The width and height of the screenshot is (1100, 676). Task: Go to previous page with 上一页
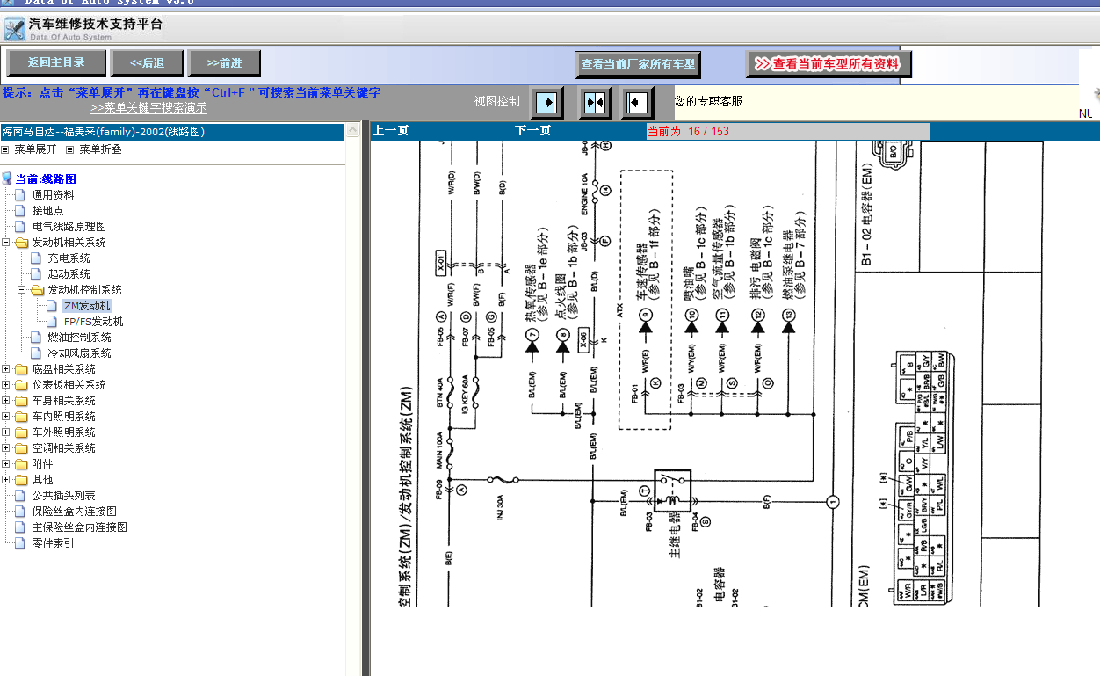pyautogui.click(x=391, y=131)
